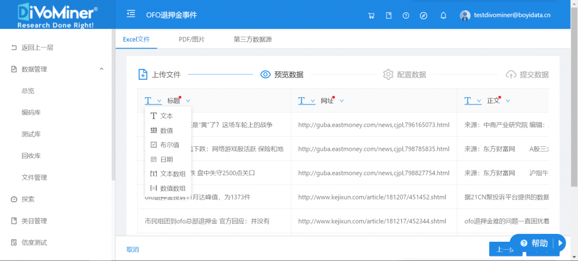Click cell ofo退押金难的问题一直困扰着
Viewport: 578px width, 261px height.
pos(506,221)
